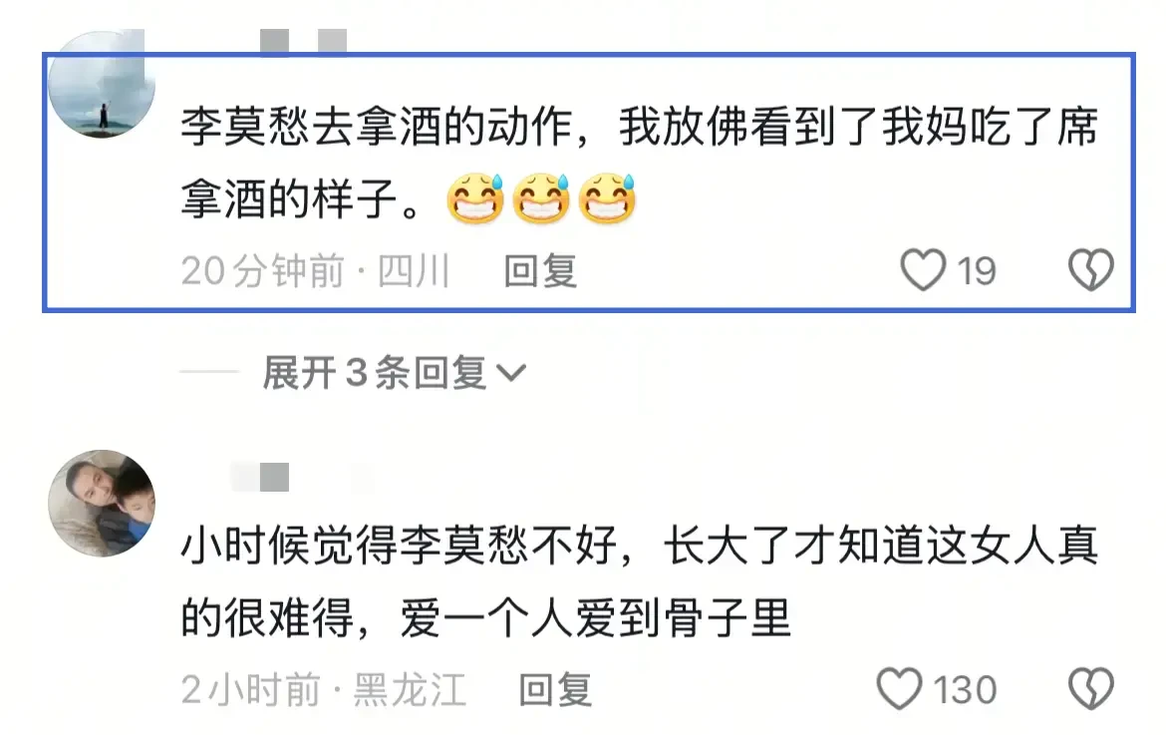1166x735 pixels.
Task: Tap 回复 under the 黑龙江 comment
Action: point(555,689)
